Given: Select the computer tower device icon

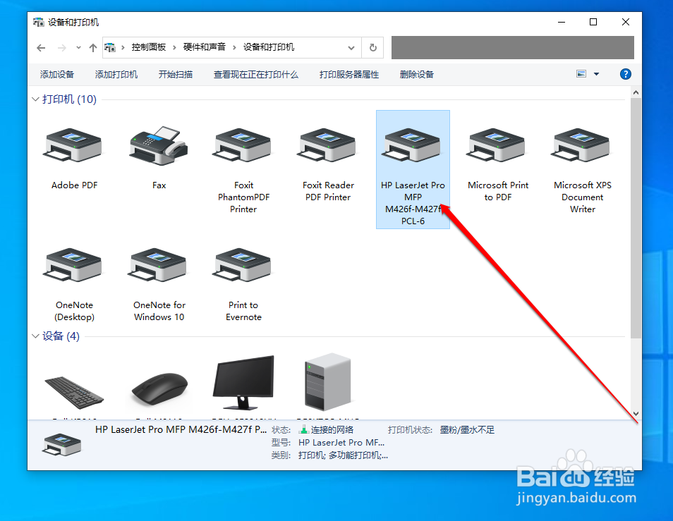Looking at the screenshot, I should pos(328,381).
